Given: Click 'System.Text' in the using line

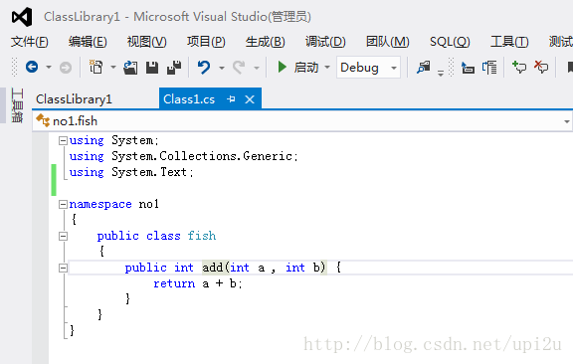Looking at the screenshot, I should tap(149, 172).
